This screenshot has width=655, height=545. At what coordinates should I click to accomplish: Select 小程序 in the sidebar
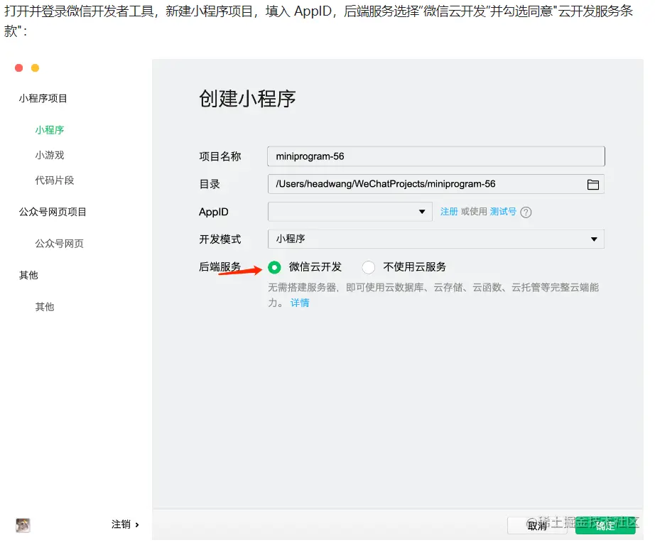(50, 130)
